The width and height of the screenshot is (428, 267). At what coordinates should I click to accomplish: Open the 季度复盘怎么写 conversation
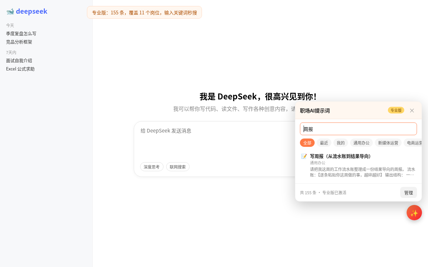coord(21,34)
